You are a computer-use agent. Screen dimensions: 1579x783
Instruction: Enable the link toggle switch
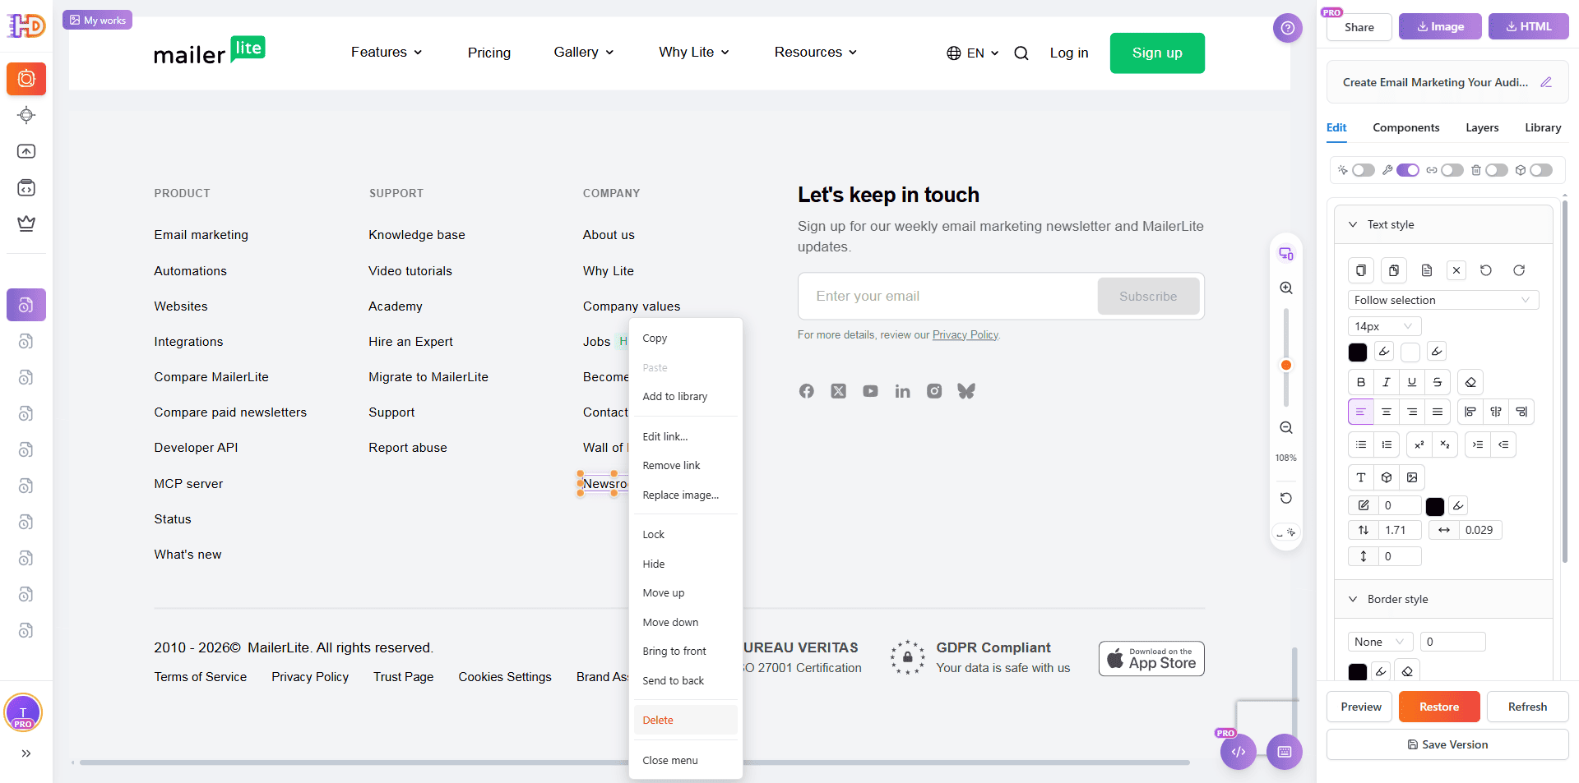pyautogui.click(x=1452, y=170)
